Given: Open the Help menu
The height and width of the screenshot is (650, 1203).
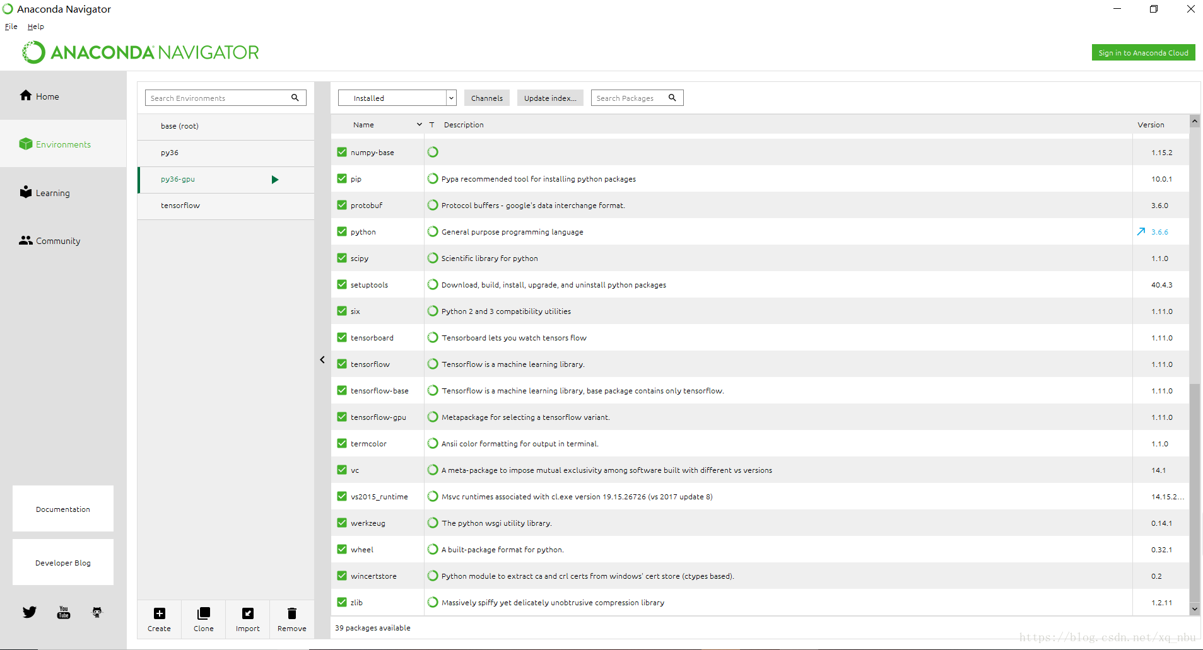Looking at the screenshot, I should click(36, 26).
